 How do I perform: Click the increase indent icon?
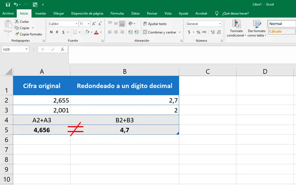pos(137,32)
